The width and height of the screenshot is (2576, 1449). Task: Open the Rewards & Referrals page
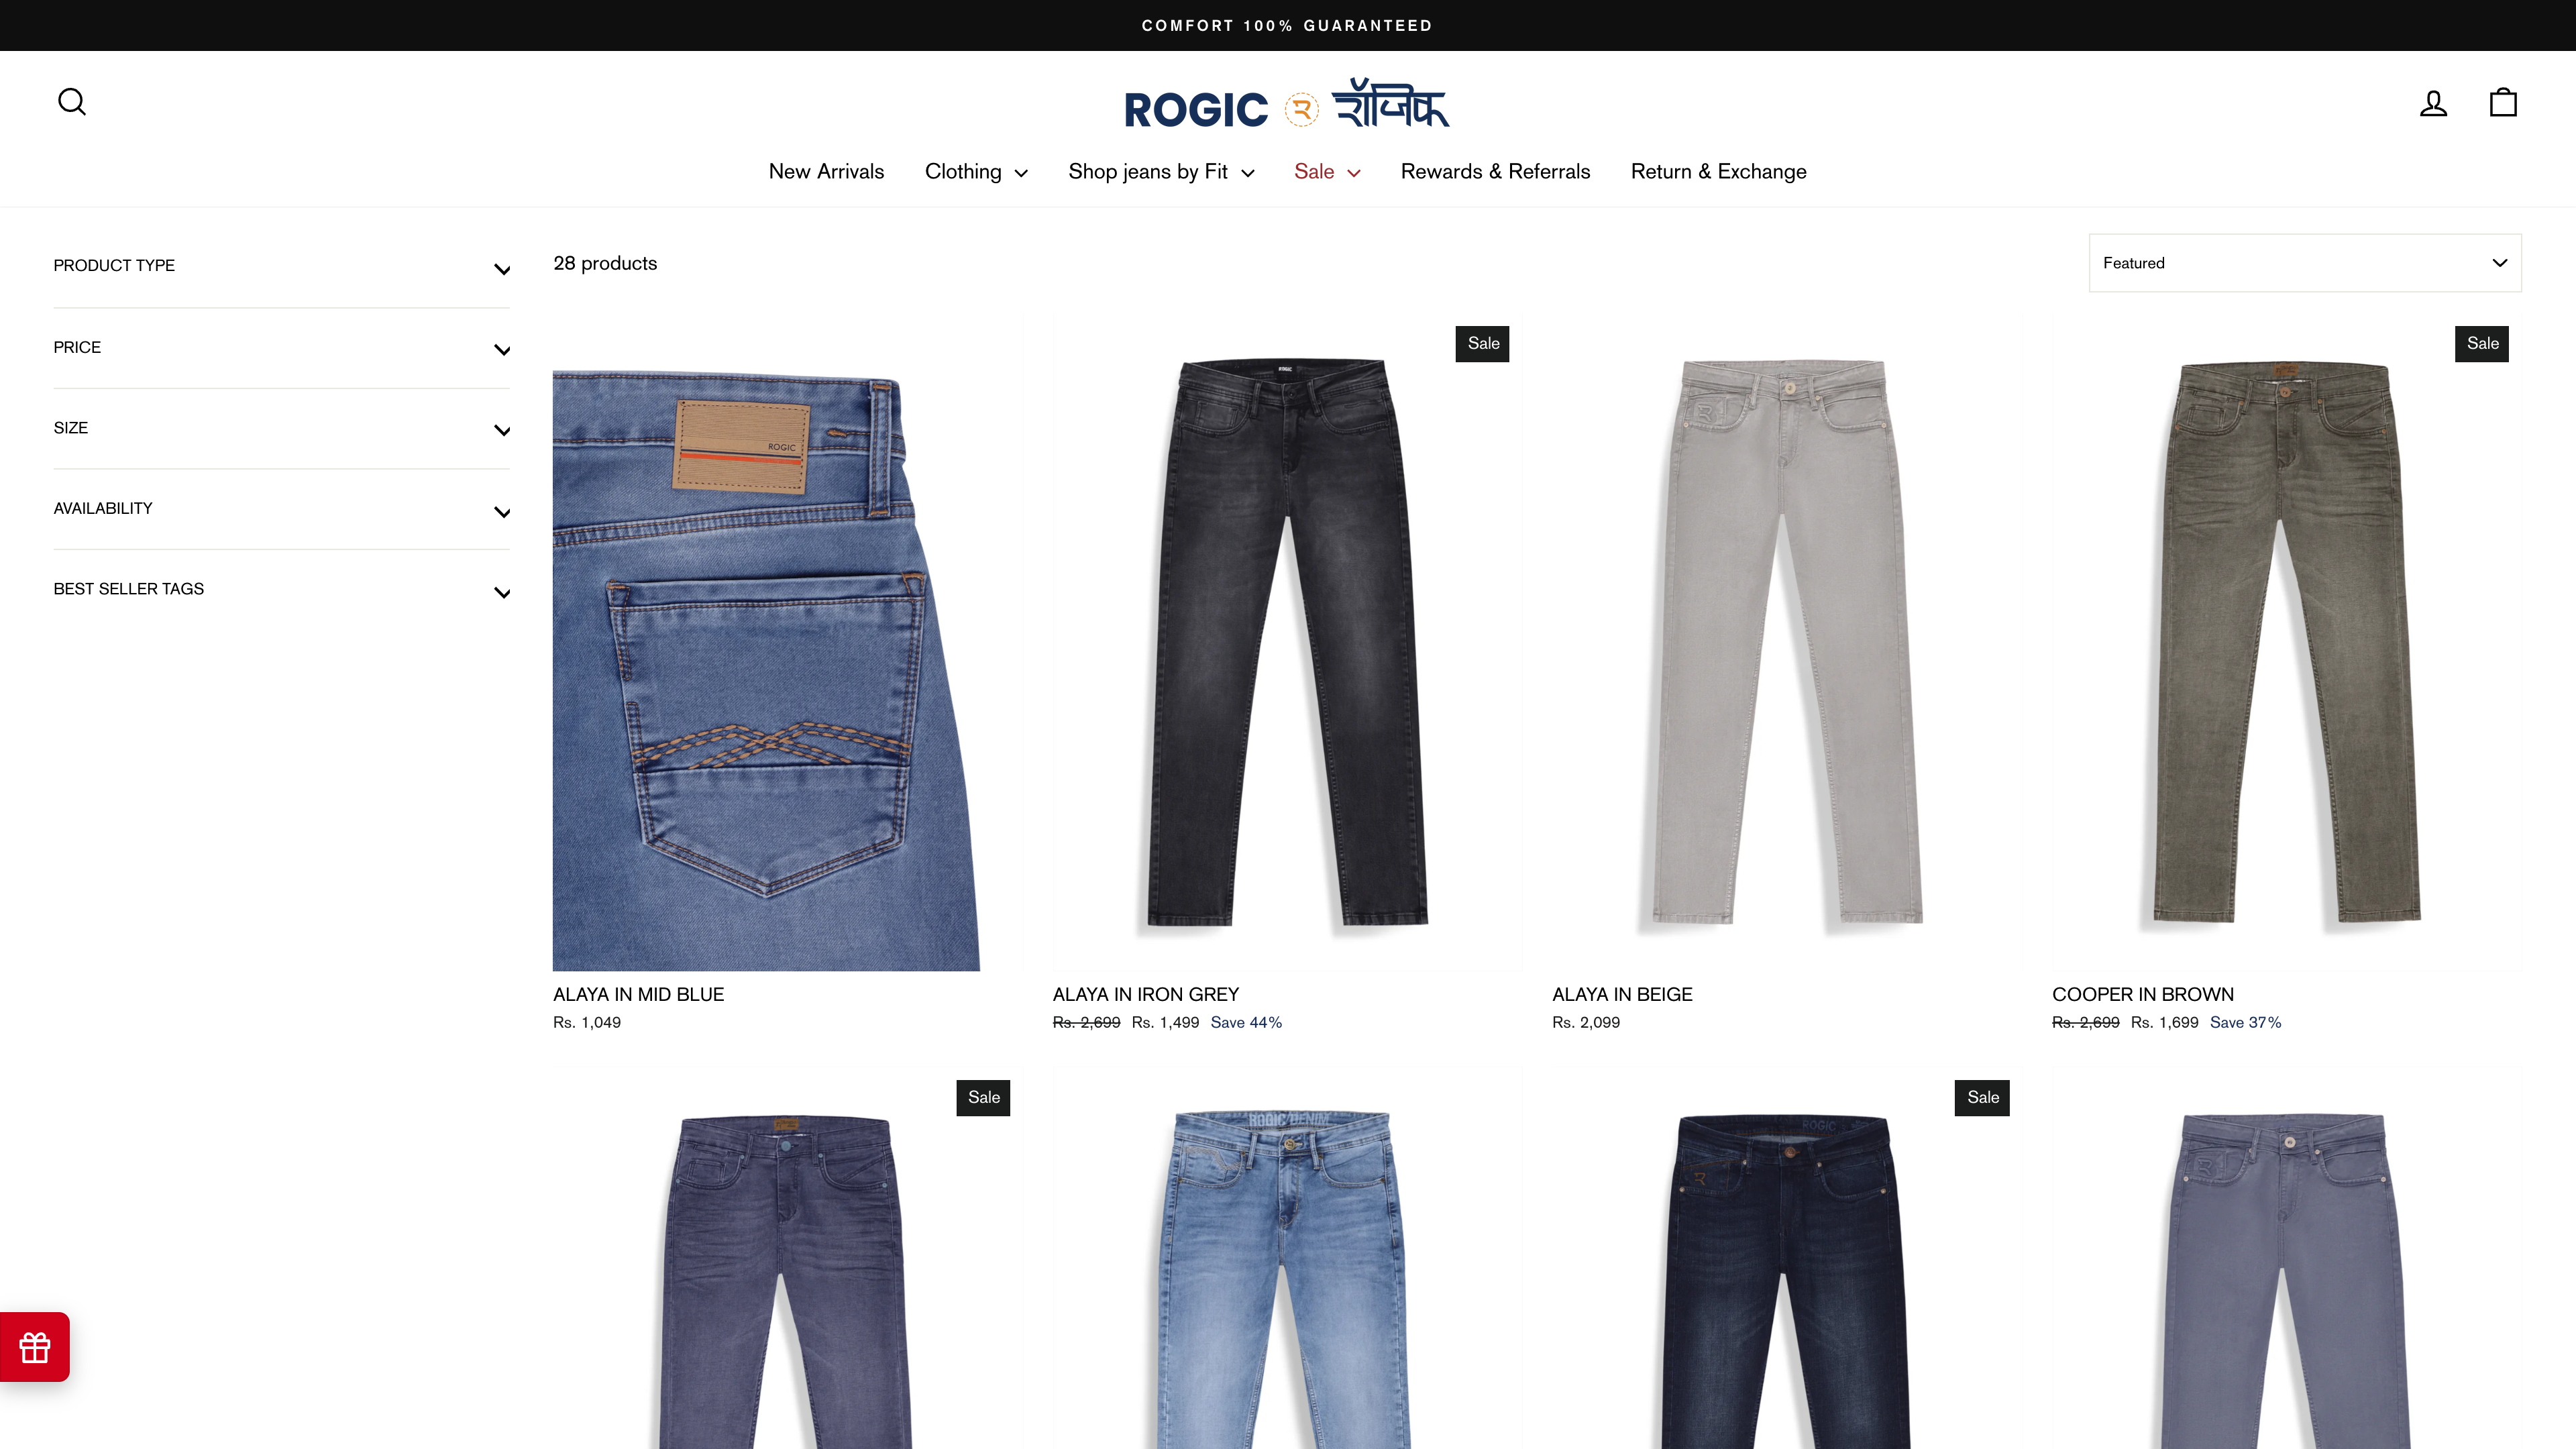pyautogui.click(x=1495, y=172)
